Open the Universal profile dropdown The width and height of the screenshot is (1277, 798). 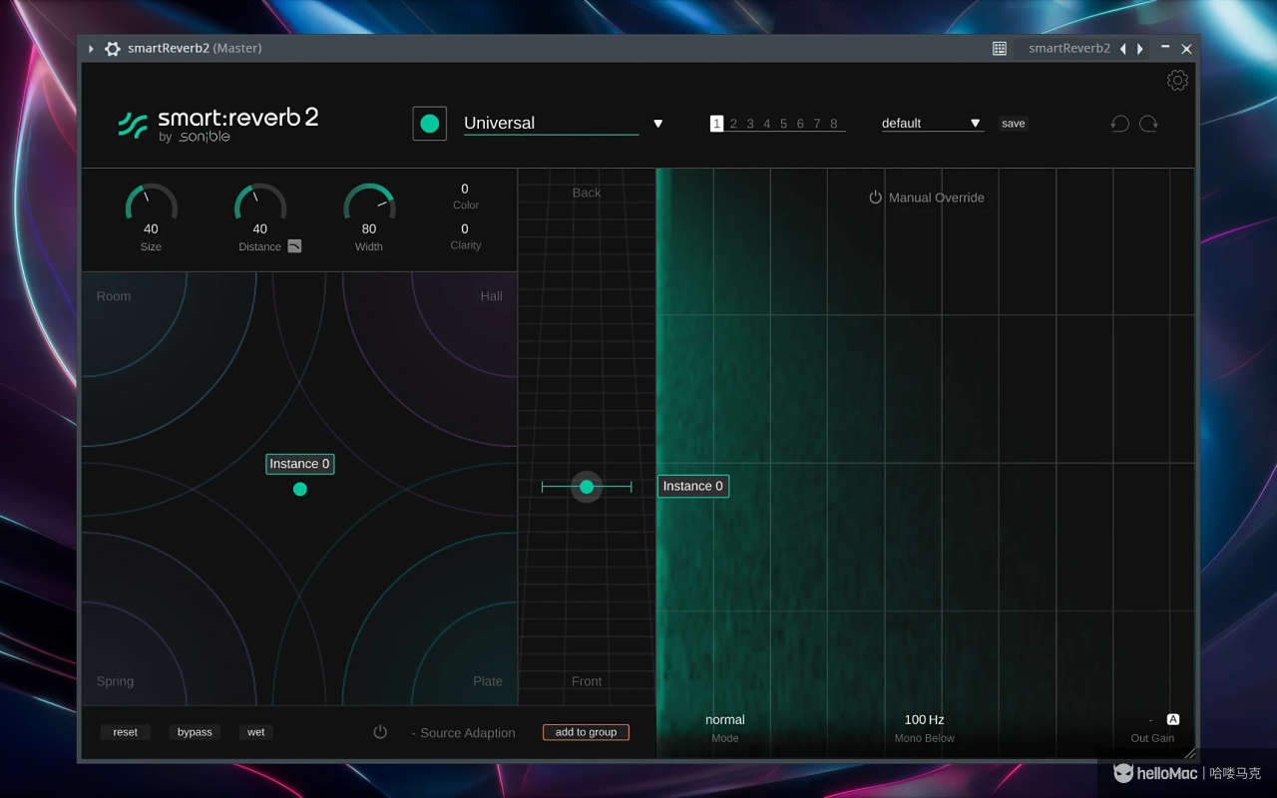coord(658,124)
